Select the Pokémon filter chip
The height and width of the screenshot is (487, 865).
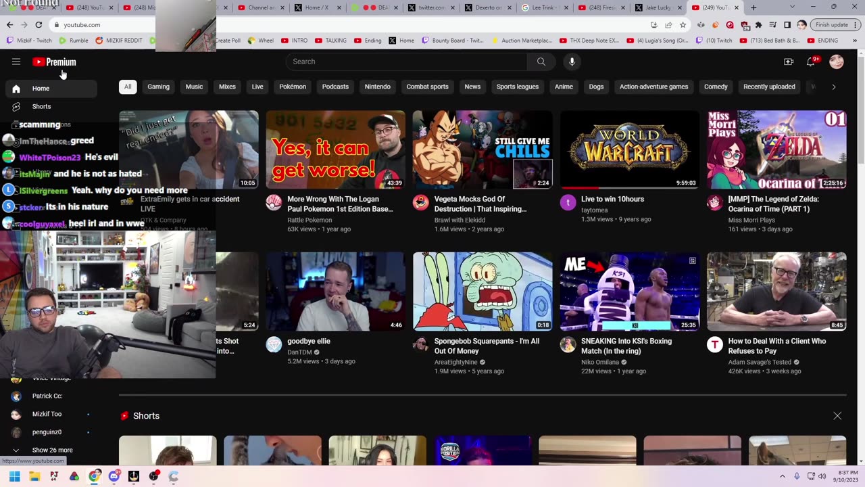pyautogui.click(x=293, y=87)
